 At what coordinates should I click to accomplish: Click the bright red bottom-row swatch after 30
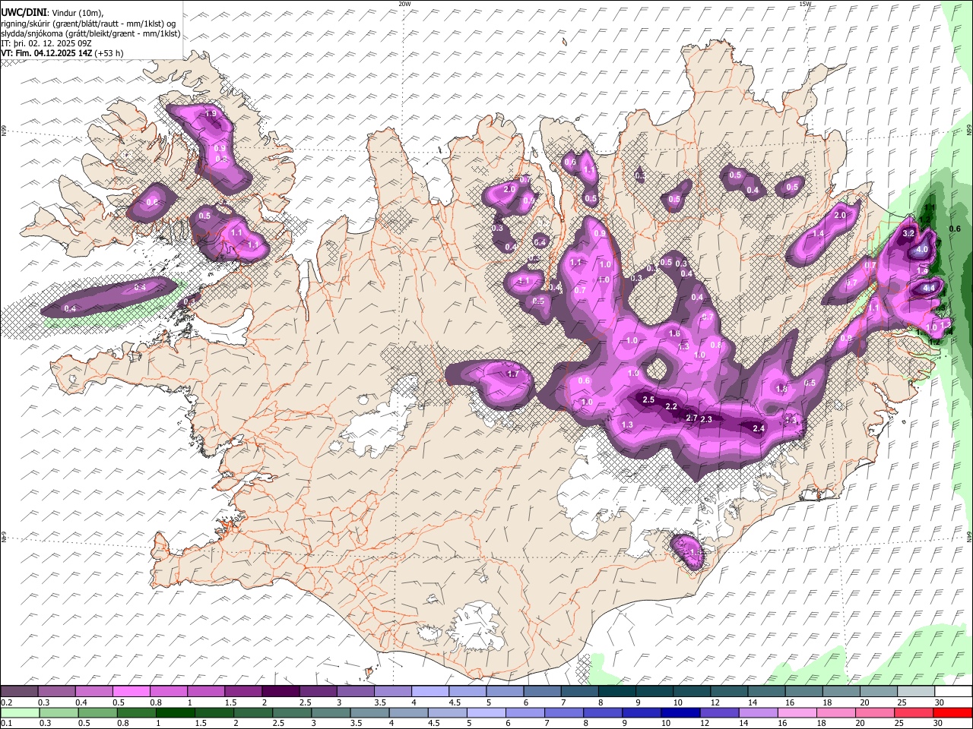(x=952, y=713)
